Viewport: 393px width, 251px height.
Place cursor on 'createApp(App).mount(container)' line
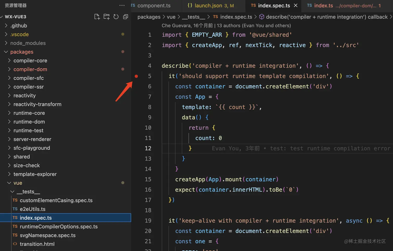pyautogui.click(x=227, y=179)
